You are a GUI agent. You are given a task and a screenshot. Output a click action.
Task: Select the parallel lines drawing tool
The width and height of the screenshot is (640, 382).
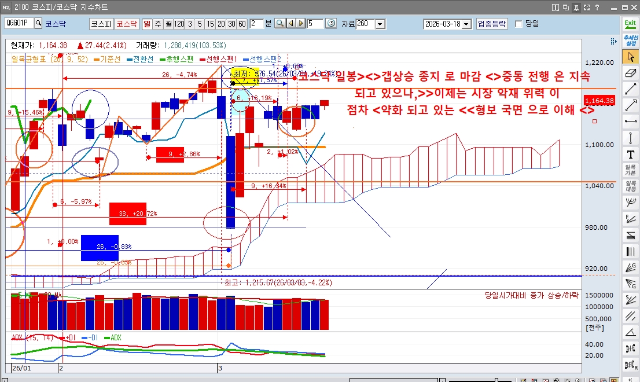coord(630,316)
